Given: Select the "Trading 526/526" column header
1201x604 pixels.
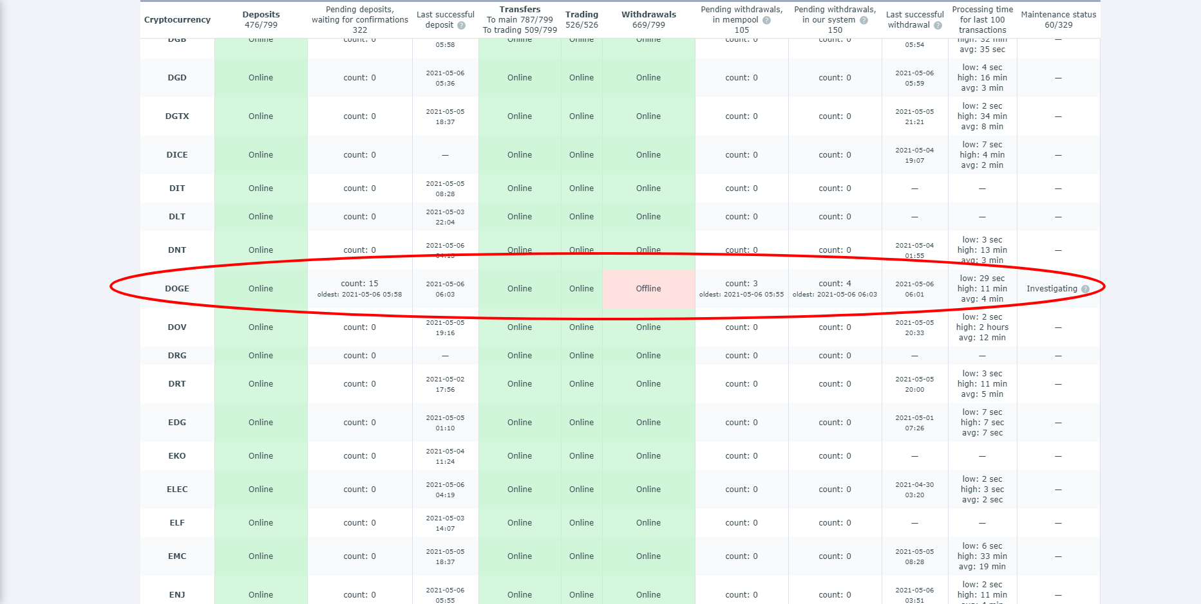Looking at the screenshot, I should (582, 20).
